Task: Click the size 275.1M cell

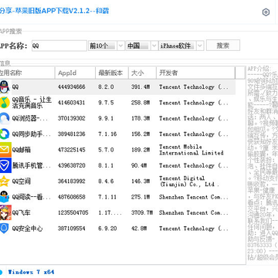Action: [141, 197]
